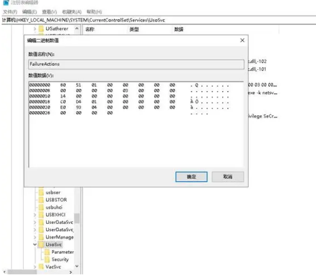Open the 文件(F) menu
Viewport: 316px width, 276px height.
[10, 12]
